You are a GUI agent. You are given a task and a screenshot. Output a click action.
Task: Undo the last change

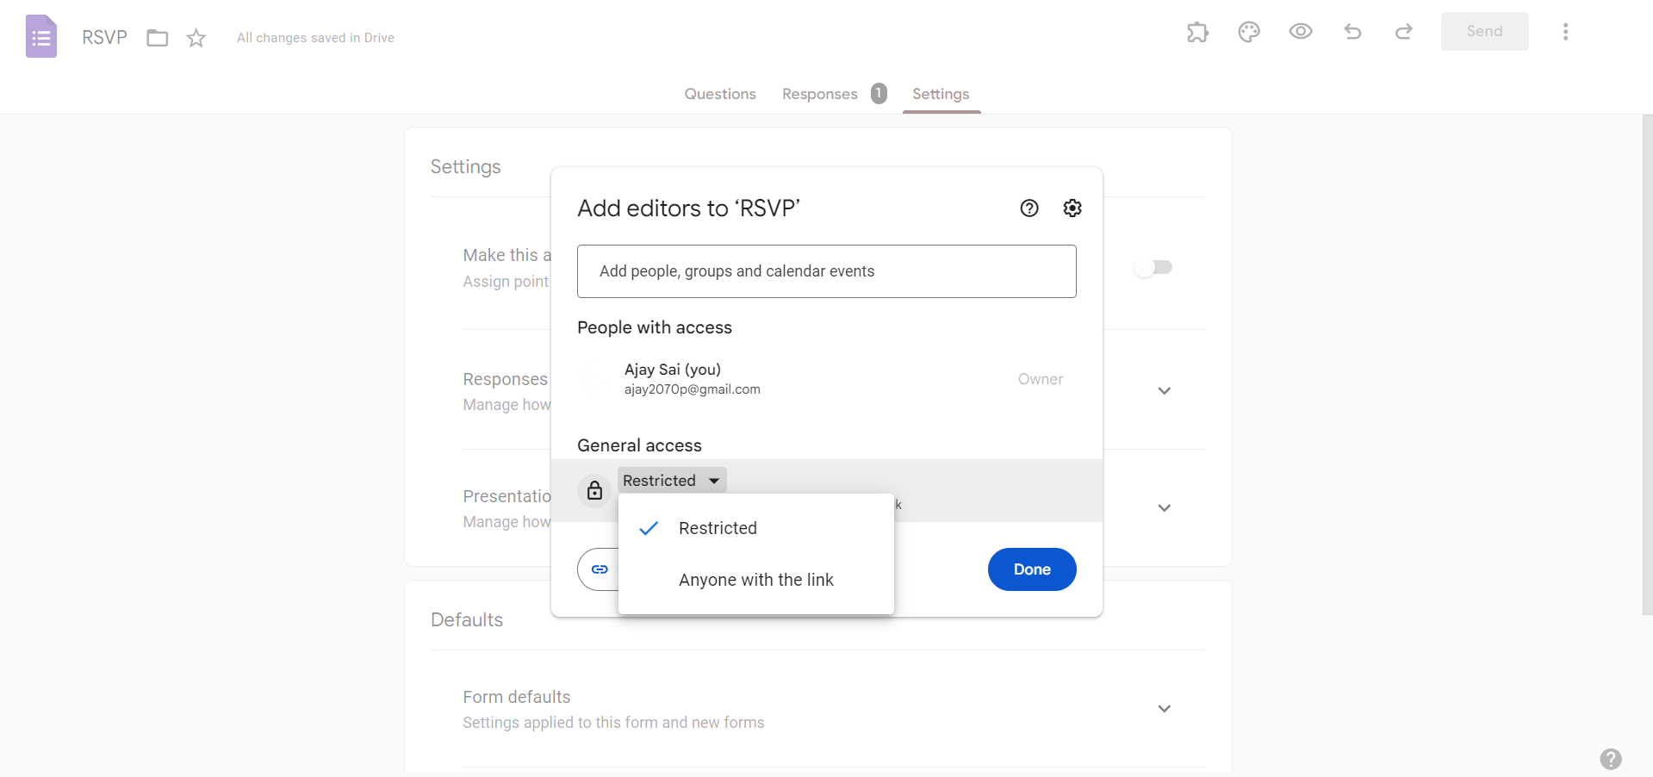(x=1352, y=32)
